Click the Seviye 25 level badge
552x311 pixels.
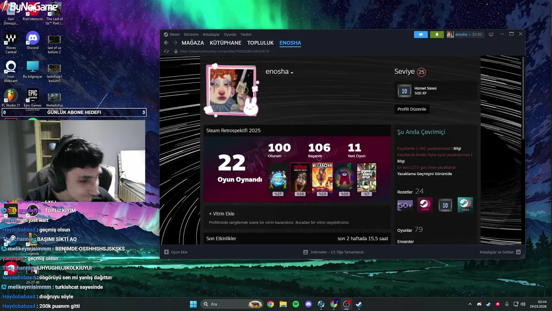[x=421, y=72]
